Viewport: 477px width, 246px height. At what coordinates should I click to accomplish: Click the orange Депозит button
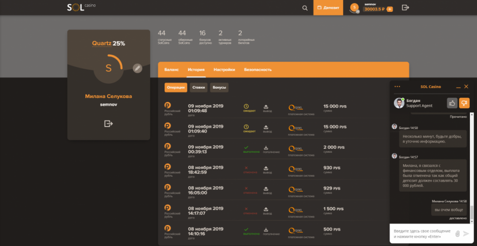[328, 8]
